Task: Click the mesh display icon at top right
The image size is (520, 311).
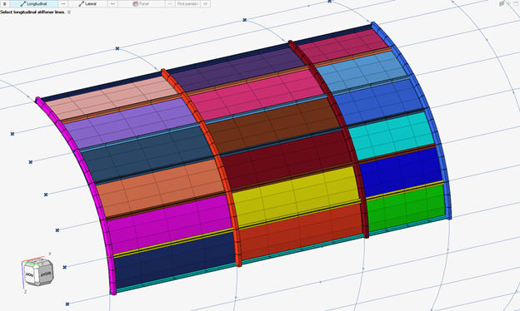Action: [502, 3]
